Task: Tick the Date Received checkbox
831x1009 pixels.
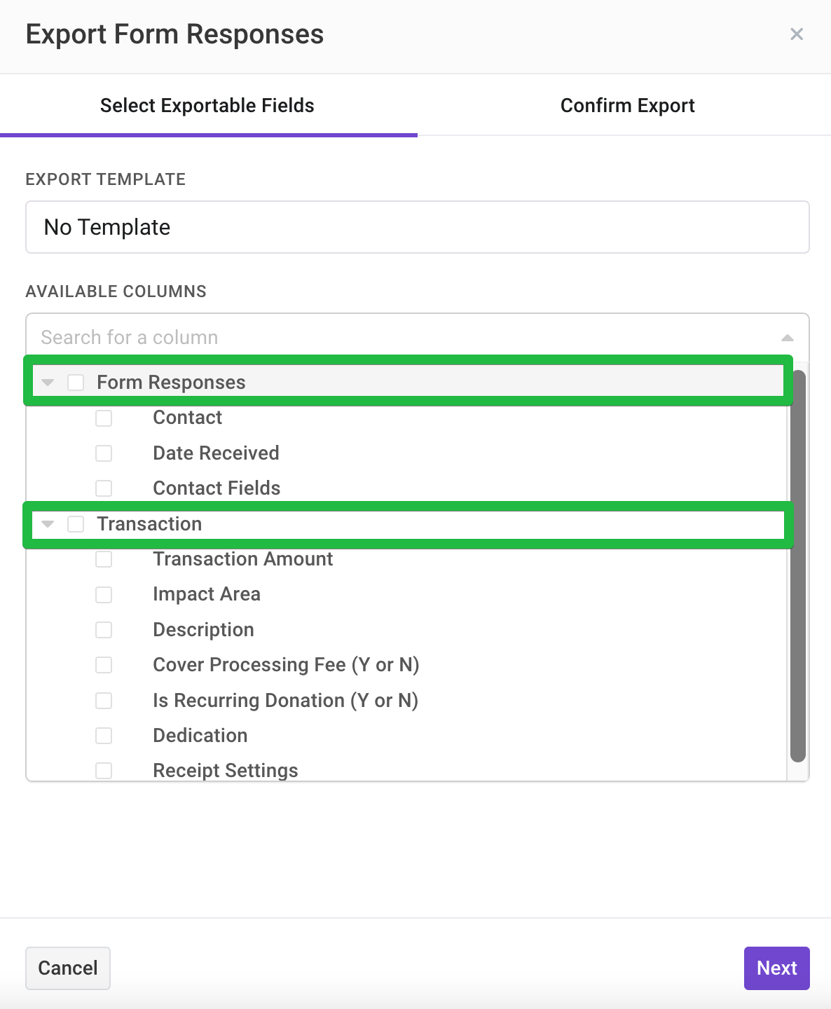Action: [x=104, y=453]
